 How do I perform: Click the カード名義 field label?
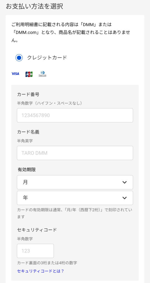[28, 132]
